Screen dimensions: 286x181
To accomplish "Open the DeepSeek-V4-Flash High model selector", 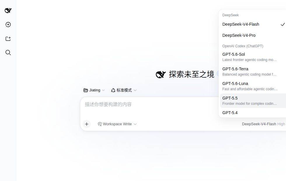I will pos(263,124).
